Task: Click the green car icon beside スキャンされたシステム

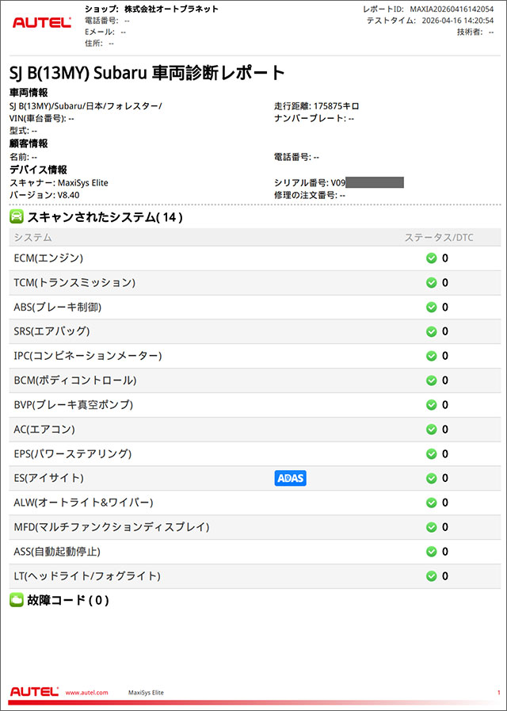Action: point(17,217)
